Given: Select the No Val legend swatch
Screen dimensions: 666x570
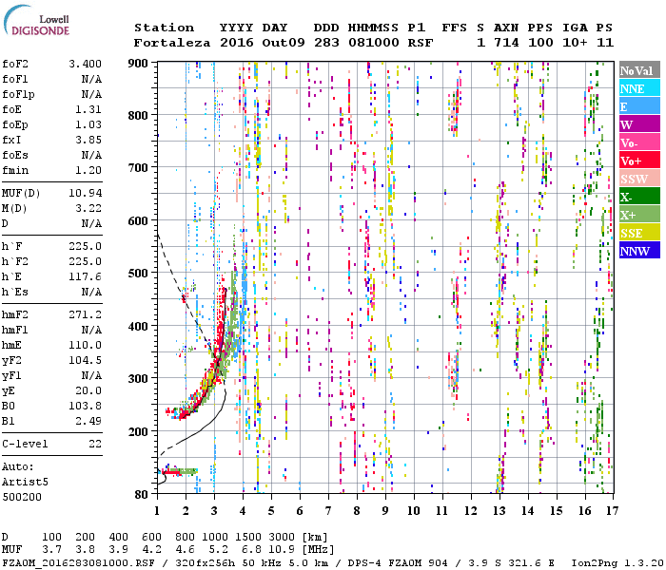Looking at the screenshot, I should click(x=639, y=70).
